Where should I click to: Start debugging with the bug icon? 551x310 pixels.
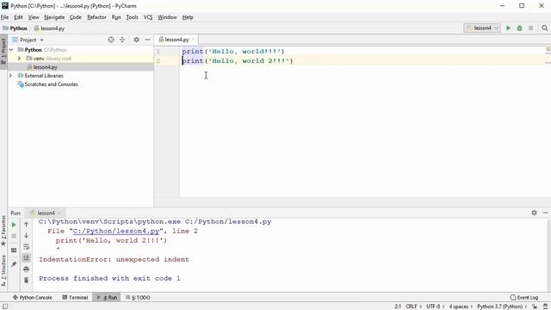point(519,28)
